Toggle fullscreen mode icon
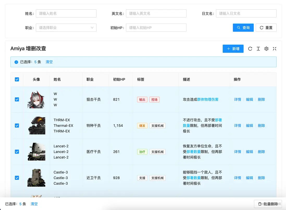The width and height of the screenshot is (286, 210). 274,49
